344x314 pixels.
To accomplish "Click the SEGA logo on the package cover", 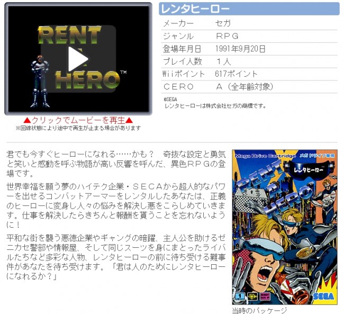I will click(x=323, y=297).
